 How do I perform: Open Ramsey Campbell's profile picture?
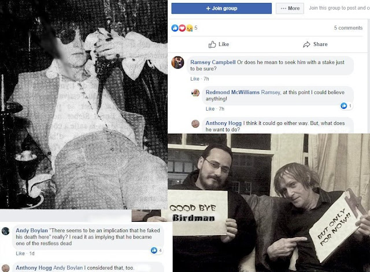tap(177, 63)
